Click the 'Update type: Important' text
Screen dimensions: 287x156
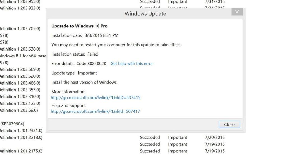pos(74,73)
